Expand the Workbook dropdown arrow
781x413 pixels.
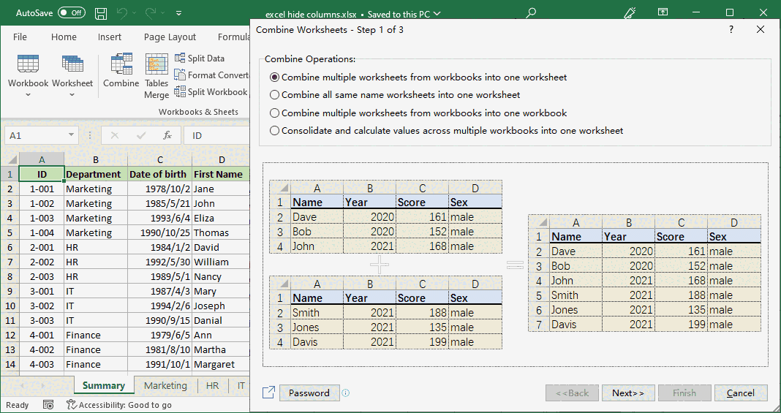click(x=28, y=94)
